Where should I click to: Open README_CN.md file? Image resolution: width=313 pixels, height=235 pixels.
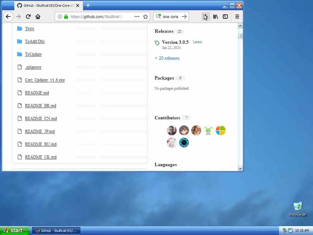pyautogui.click(x=41, y=118)
